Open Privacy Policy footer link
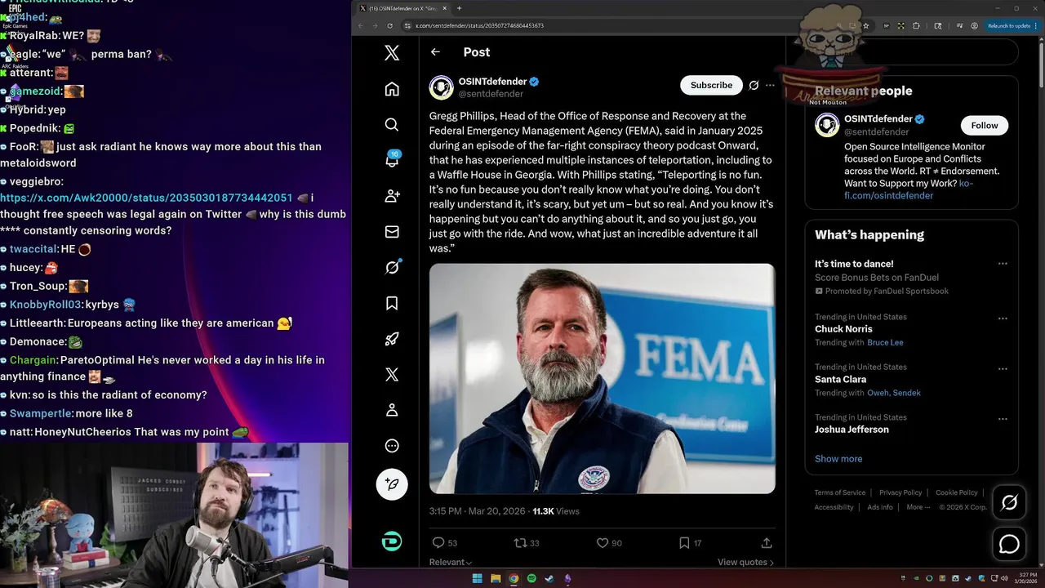 pos(900,492)
